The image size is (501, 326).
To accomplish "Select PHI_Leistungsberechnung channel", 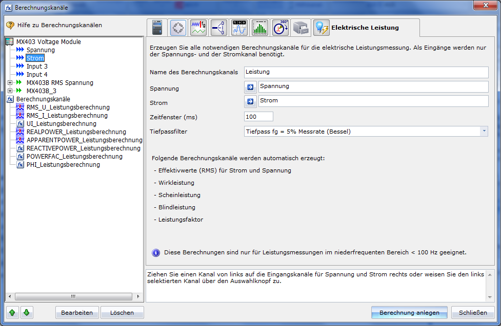I will coord(63,165).
